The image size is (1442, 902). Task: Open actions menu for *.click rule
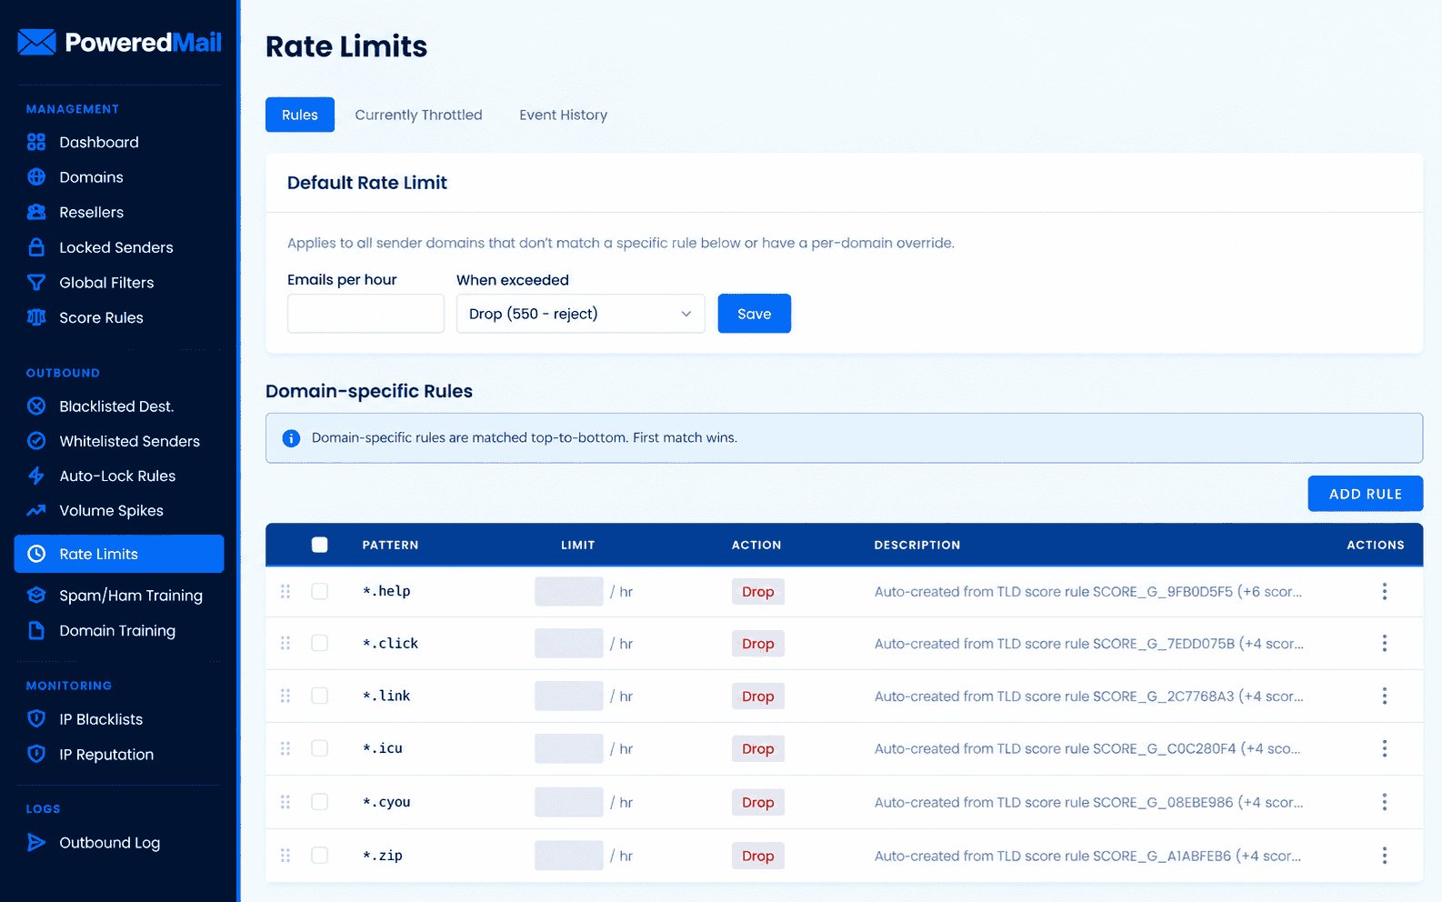coord(1385,643)
